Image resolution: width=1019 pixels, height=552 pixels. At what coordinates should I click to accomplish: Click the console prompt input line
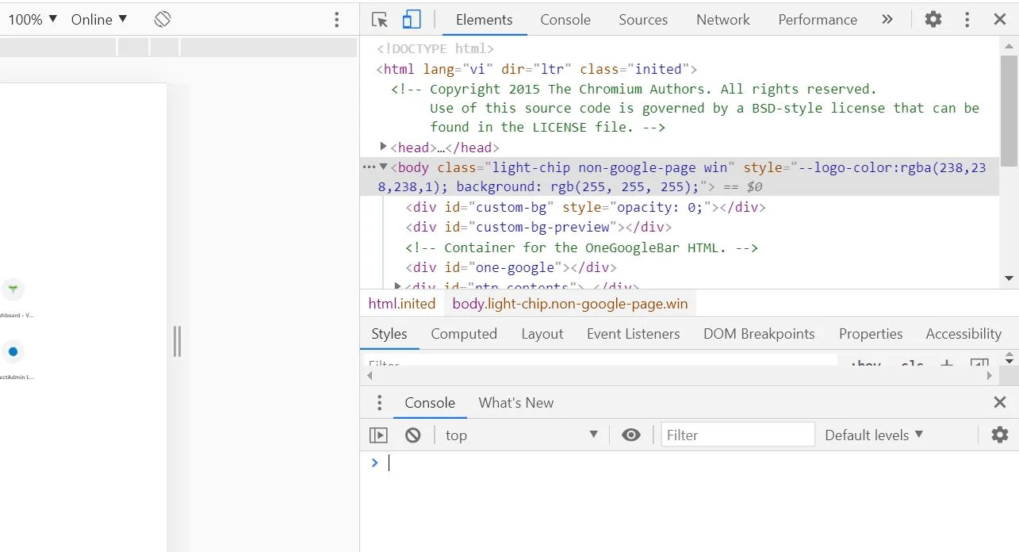point(690,463)
